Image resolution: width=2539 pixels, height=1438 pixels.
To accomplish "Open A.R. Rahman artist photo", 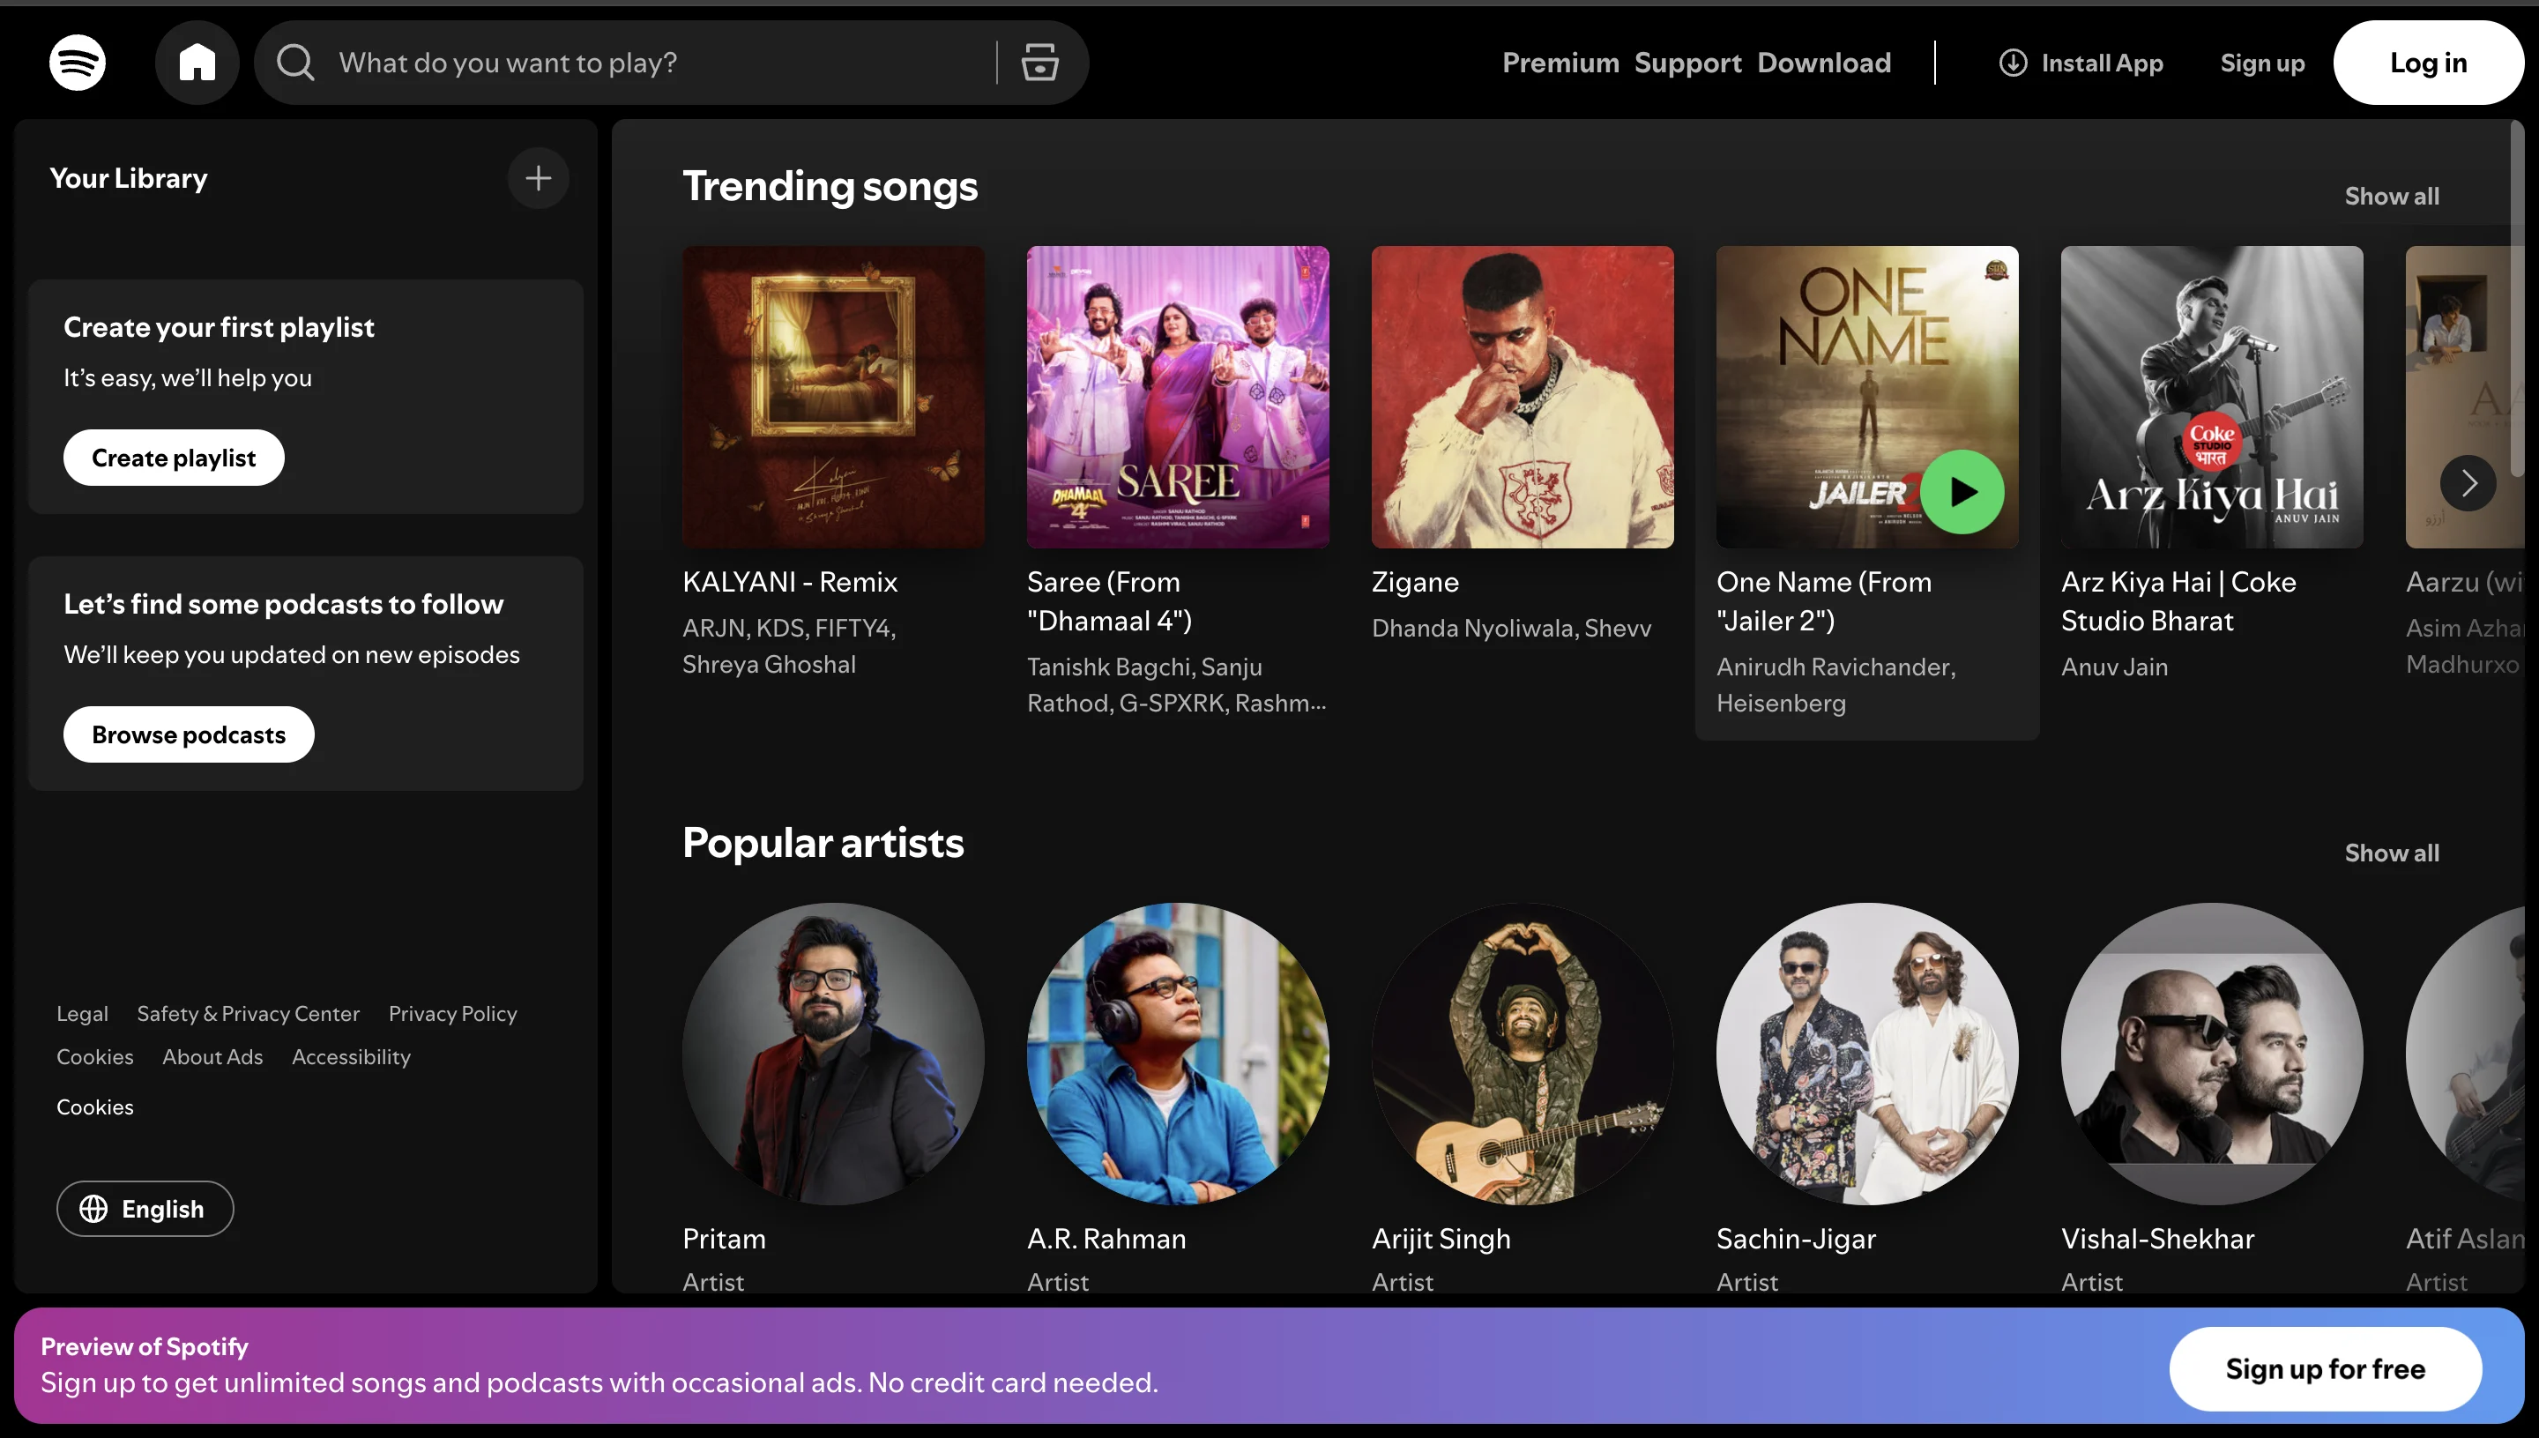I will pyautogui.click(x=1177, y=1053).
